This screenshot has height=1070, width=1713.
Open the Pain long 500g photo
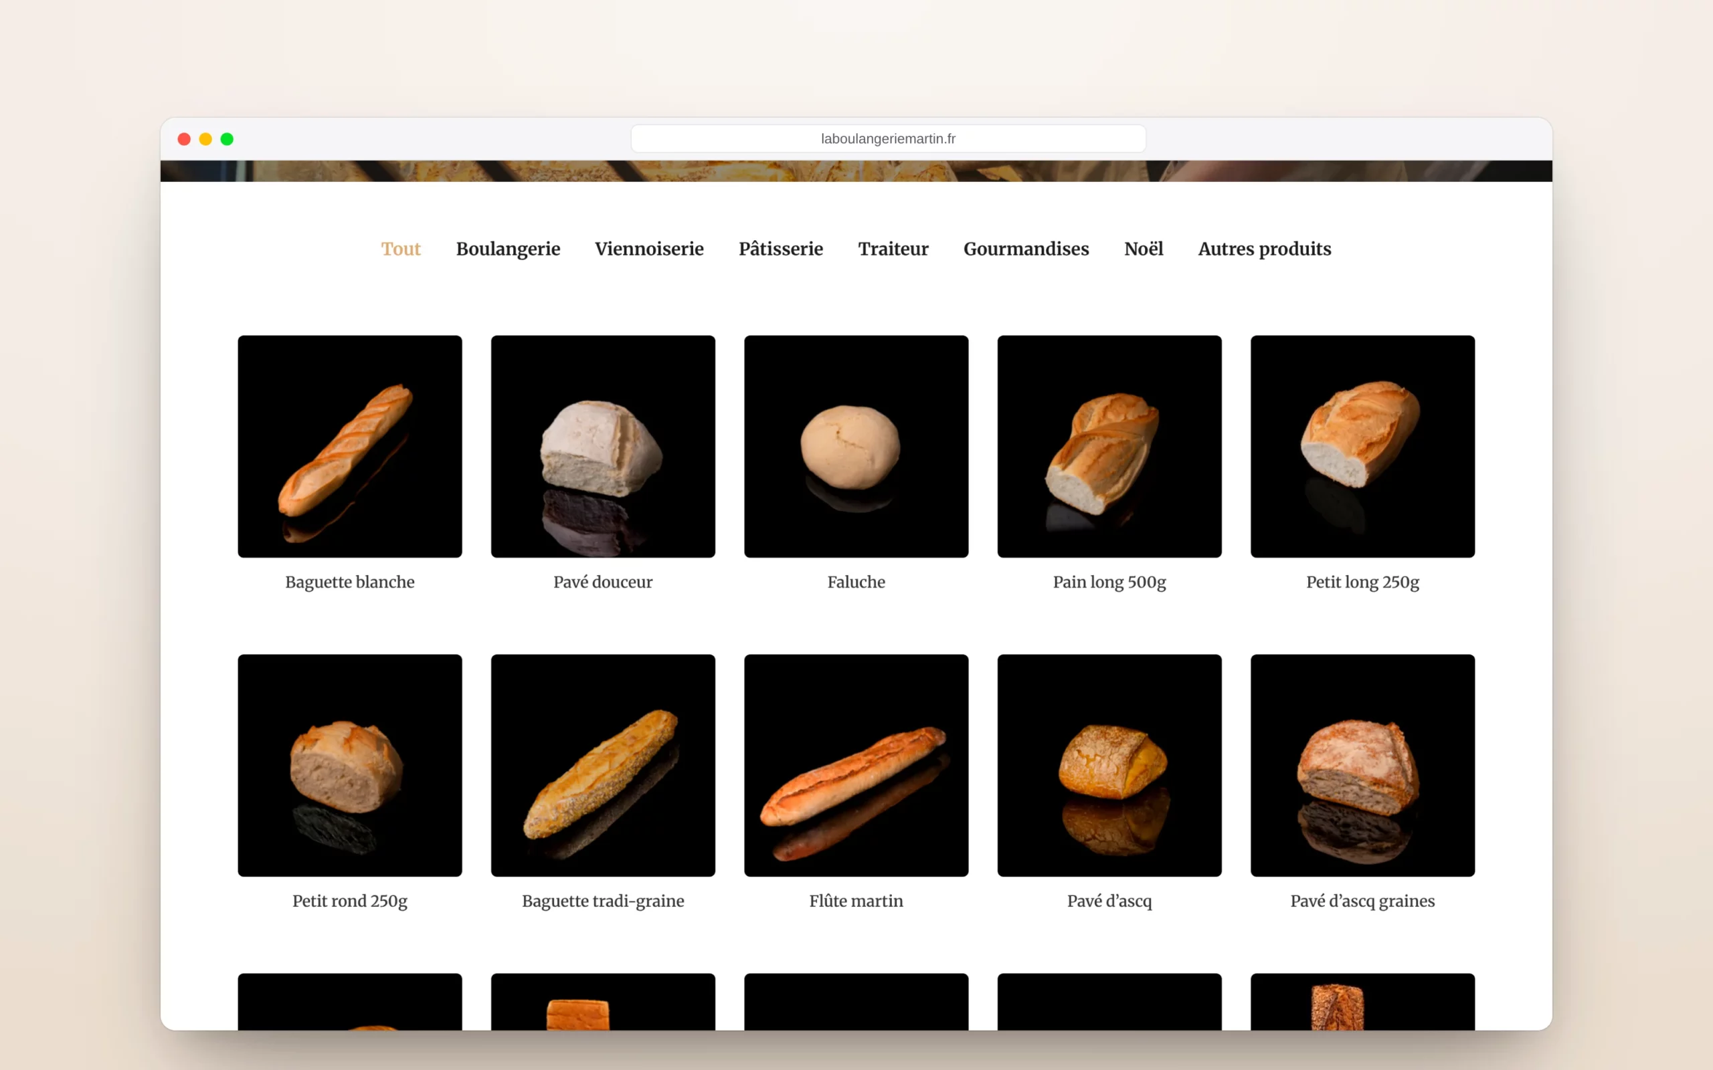[x=1109, y=447]
